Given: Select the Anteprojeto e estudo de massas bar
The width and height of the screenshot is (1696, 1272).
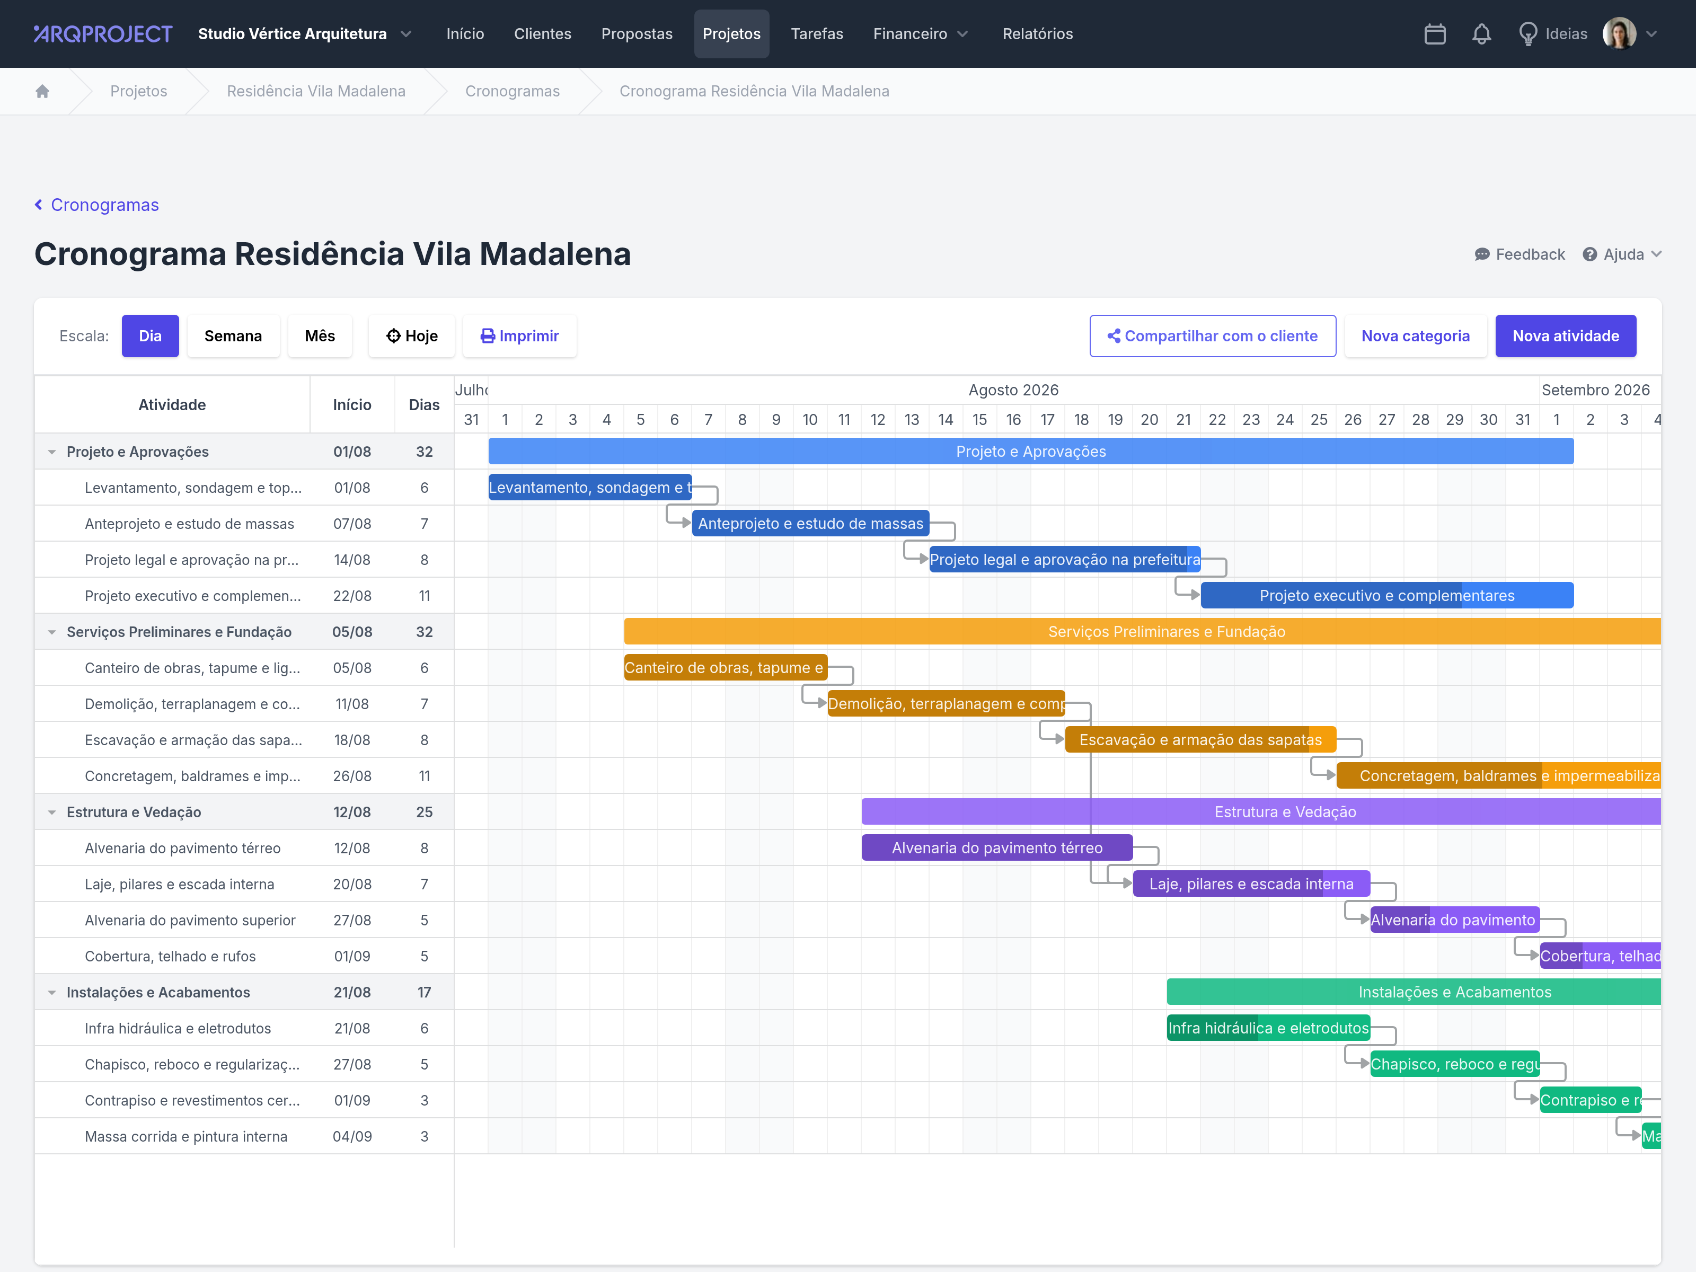Looking at the screenshot, I should (x=810, y=524).
